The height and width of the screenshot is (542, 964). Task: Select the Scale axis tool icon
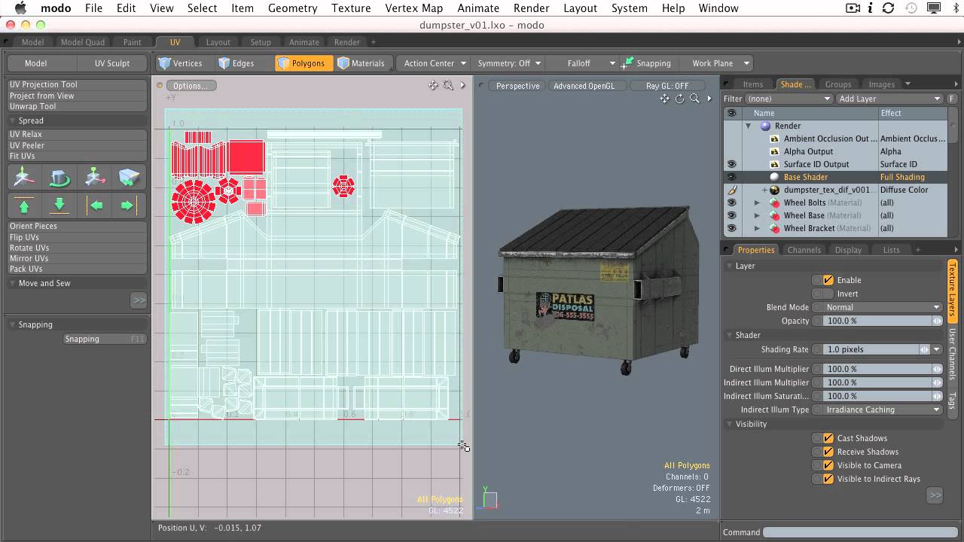click(95, 178)
